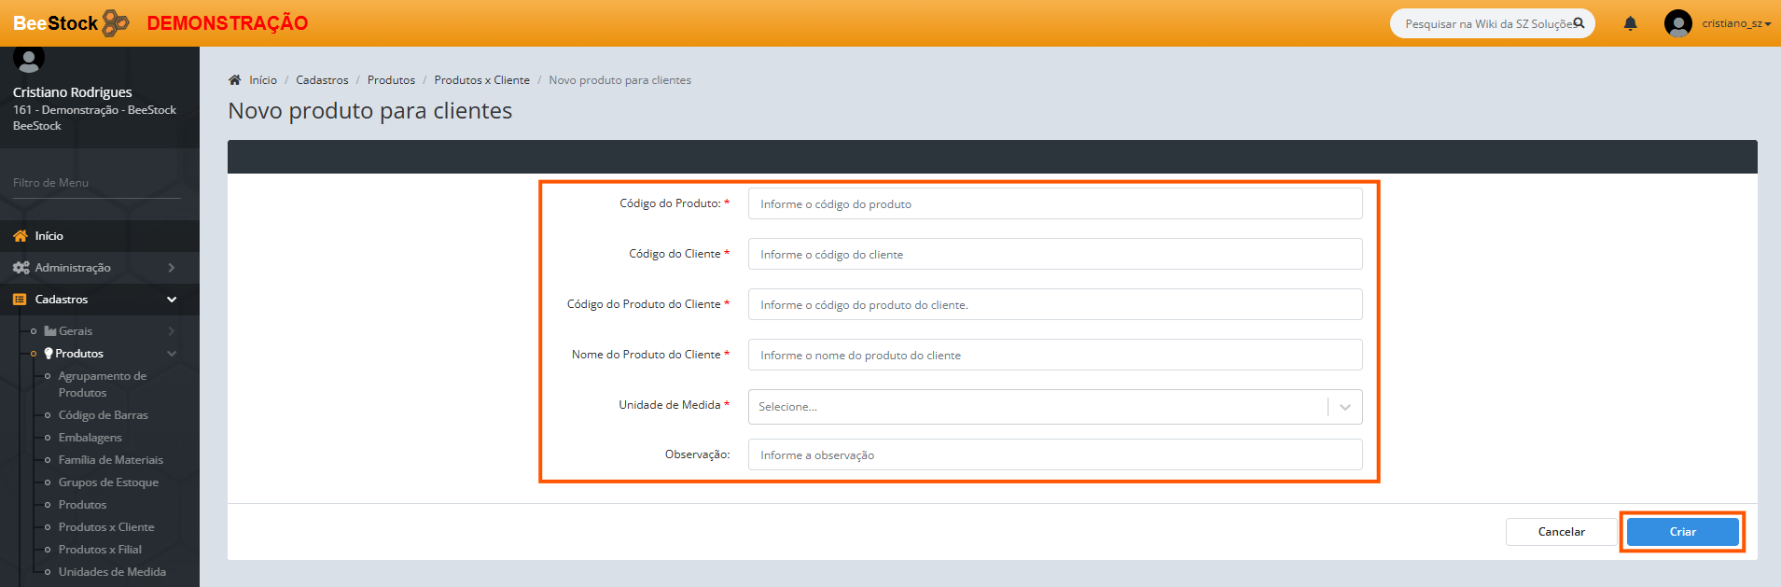Go to Produtos breadcrumb link
1781x587 pixels.
click(391, 80)
